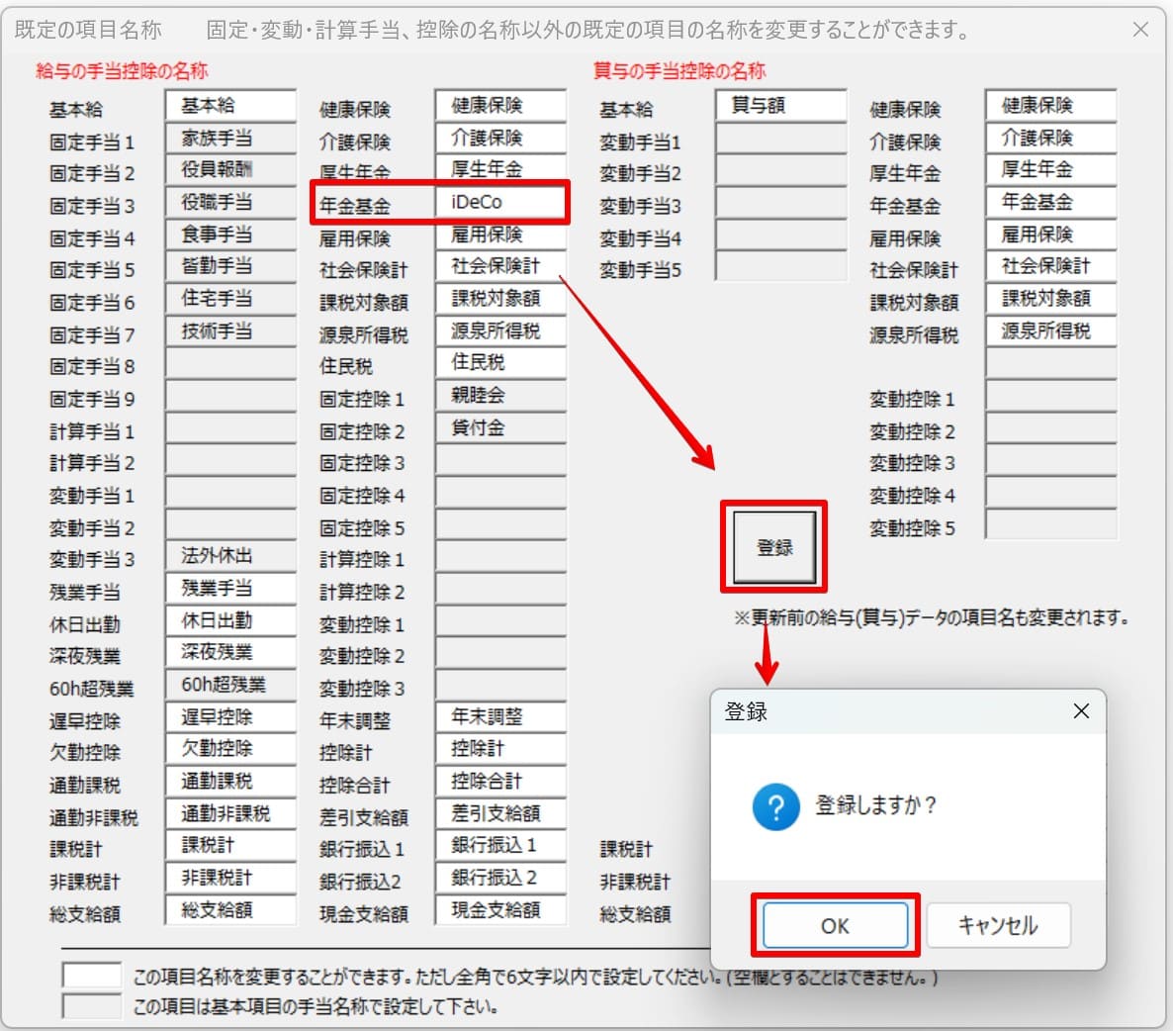The height and width of the screenshot is (1031, 1173).
Task: Click the blue question mark icon
Action: [x=776, y=807]
